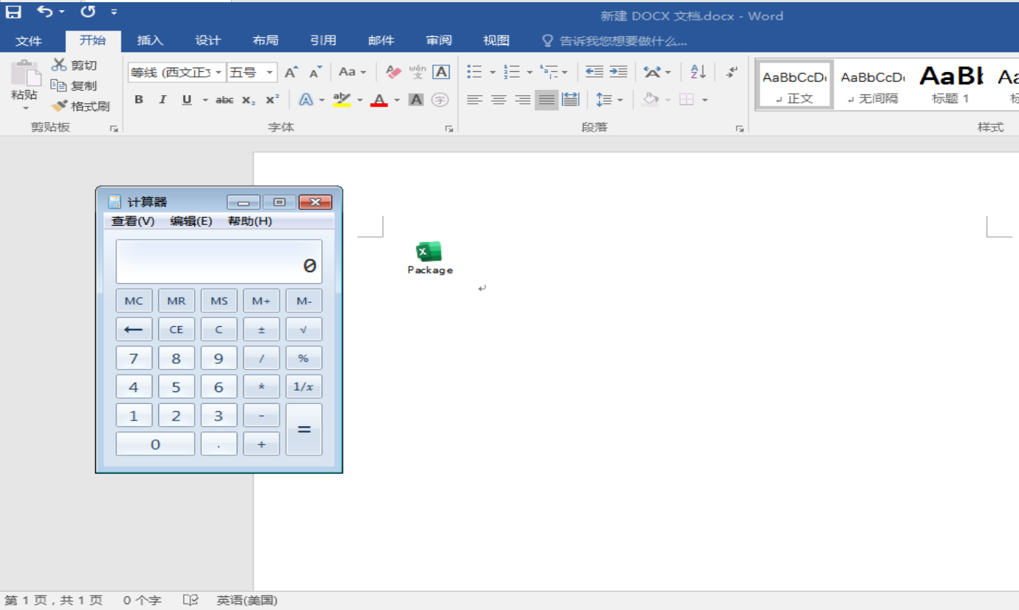This screenshot has width=1019, height=610.
Task: Save the document from the quick access toolbar
Action: pos(14,12)
